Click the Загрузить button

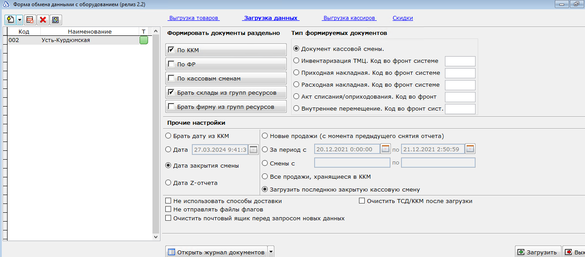tap(538, 252)
